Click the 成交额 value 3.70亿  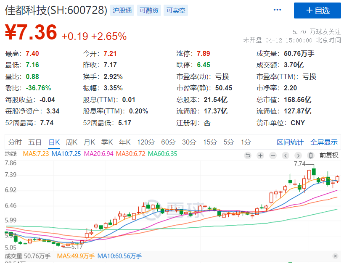point(294,65)
